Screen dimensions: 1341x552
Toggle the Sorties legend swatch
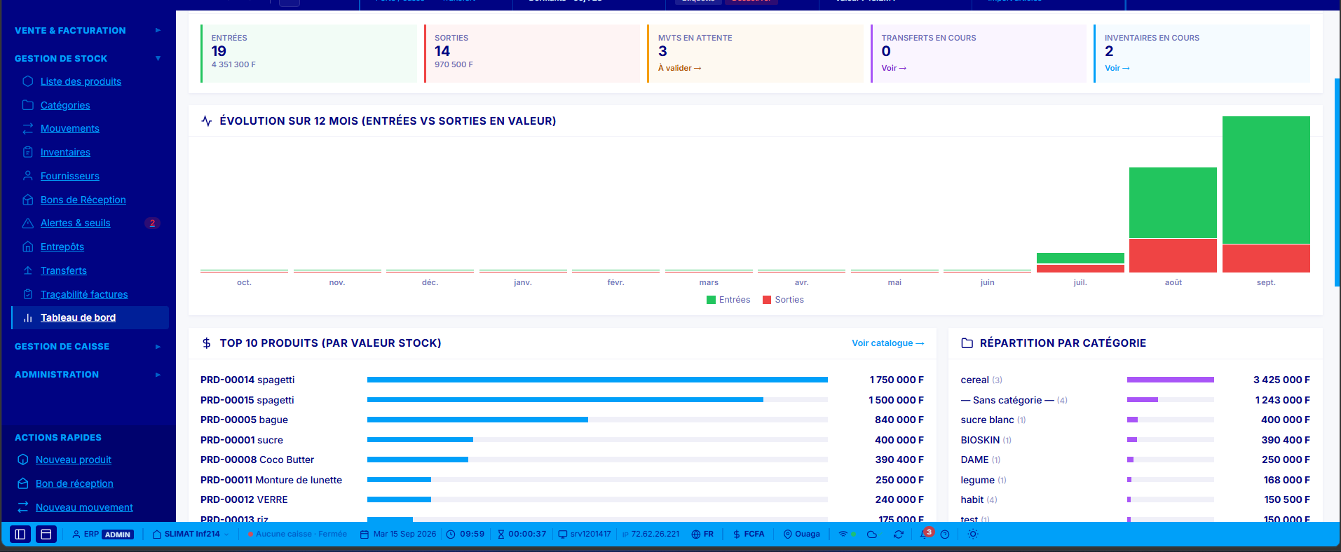coord(767,300)
